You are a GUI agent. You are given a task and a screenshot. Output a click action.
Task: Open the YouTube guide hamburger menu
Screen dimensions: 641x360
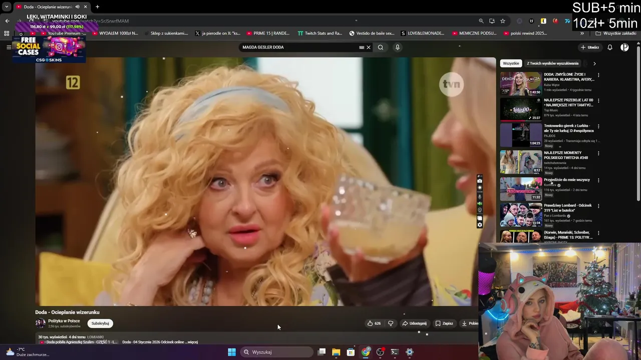9,47
